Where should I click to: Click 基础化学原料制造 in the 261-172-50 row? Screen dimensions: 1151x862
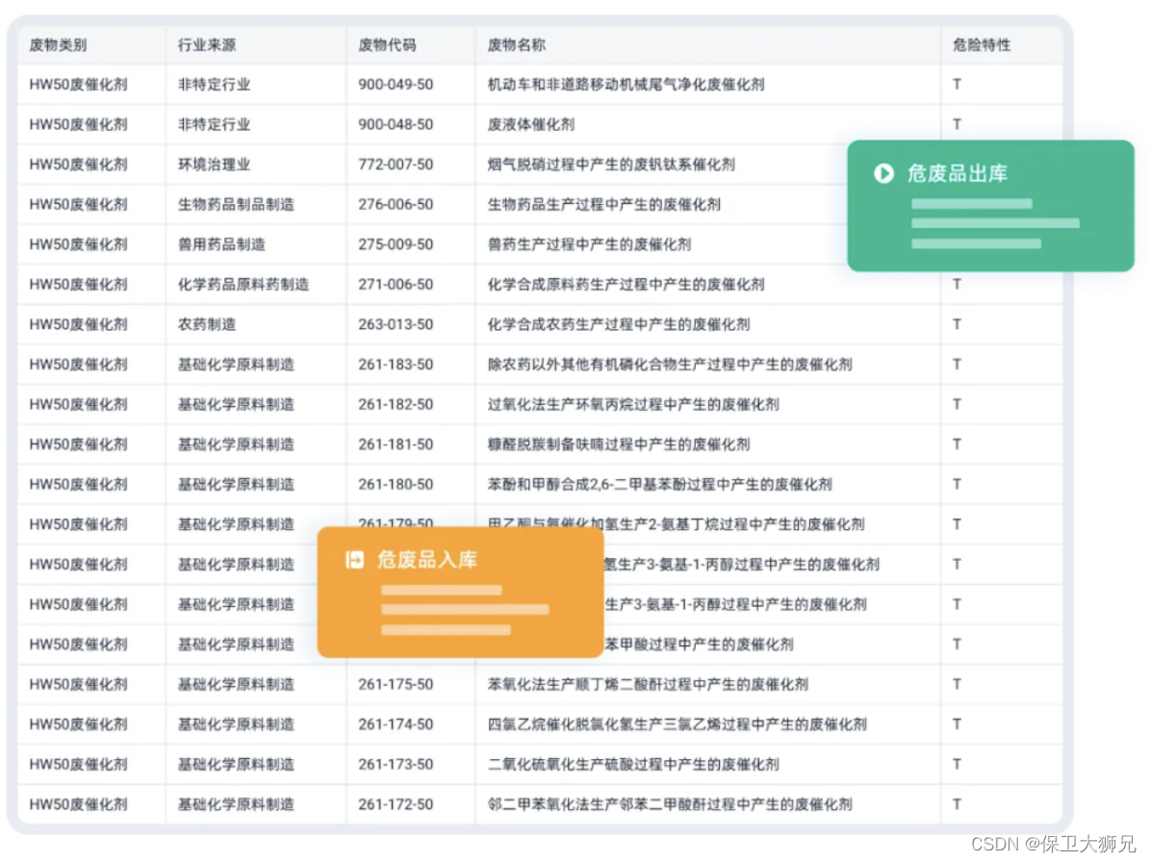[237, 804]
